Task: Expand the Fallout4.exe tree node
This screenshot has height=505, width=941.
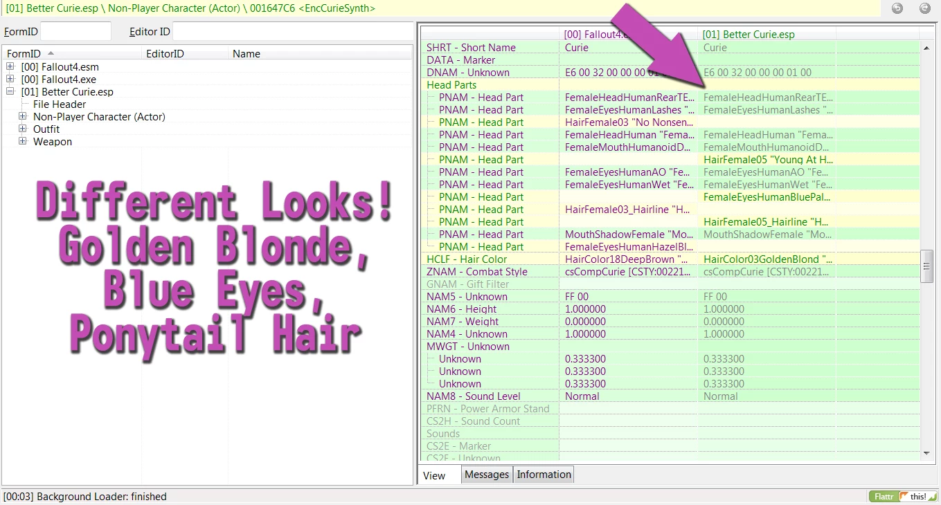Action: [10, 80]
